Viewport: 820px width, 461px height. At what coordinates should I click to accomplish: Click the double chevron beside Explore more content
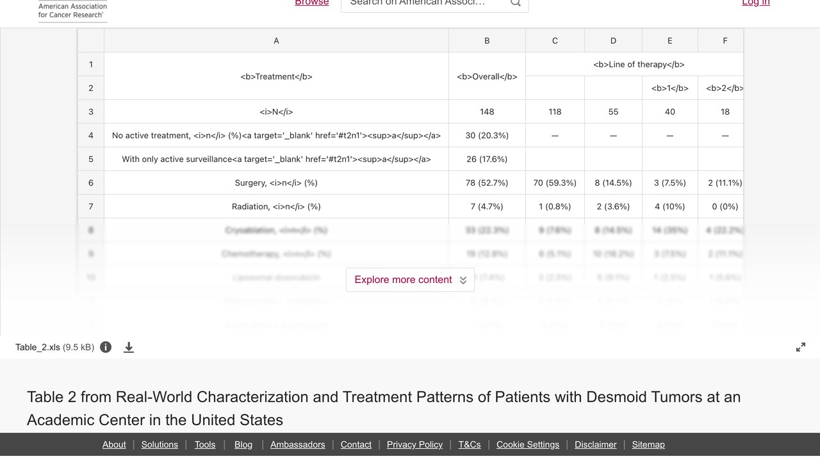coord(463,280)
